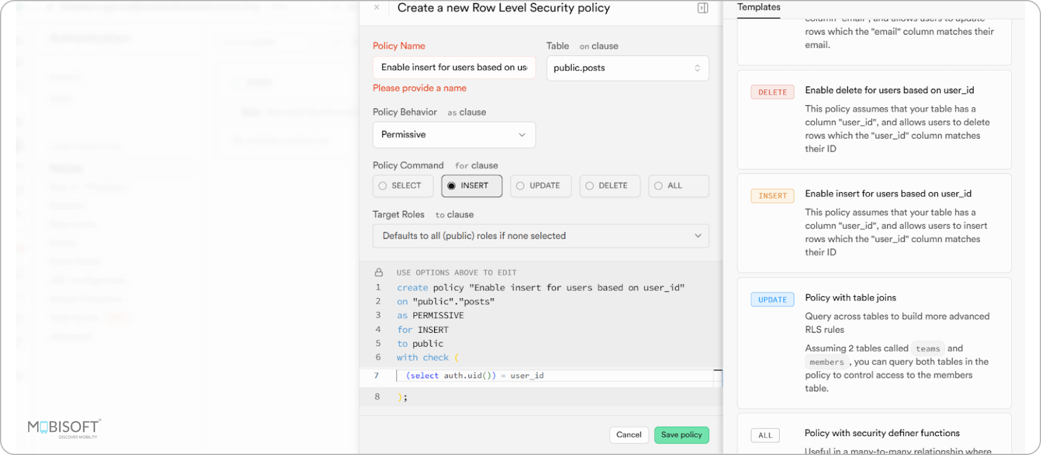Viewport: 1041px width, 455px height.
Task: Click the Target Roles label
Action: click(399, 215)
